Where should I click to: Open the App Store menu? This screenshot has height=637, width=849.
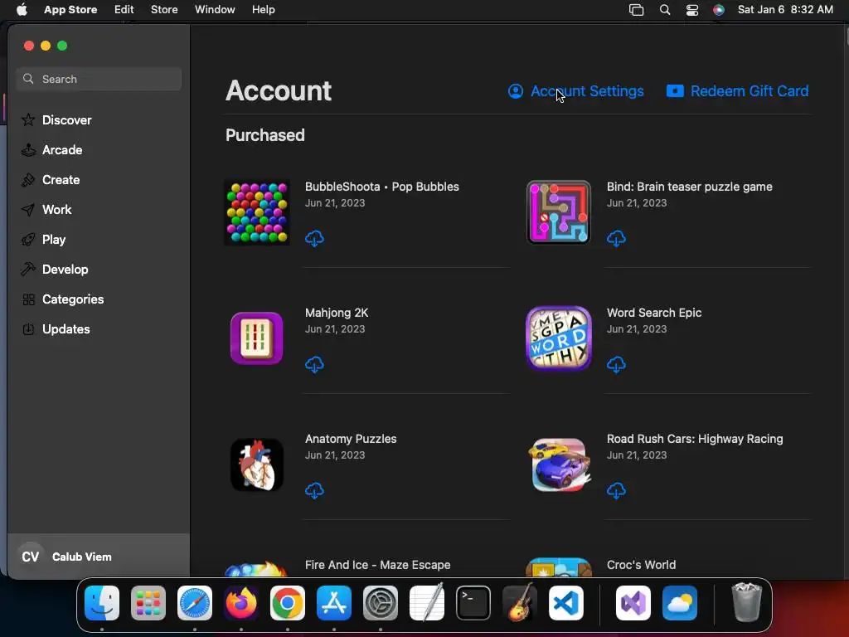point(70,10)
